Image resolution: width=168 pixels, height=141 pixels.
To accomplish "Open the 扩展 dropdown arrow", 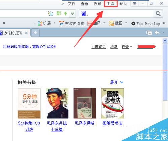I will point(54,23).
